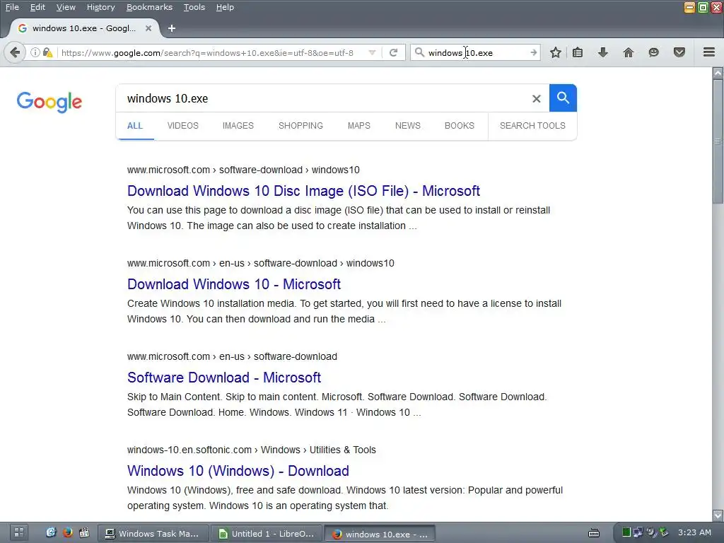
Task: Show site information via the info icon
Action: click(35, 52)
